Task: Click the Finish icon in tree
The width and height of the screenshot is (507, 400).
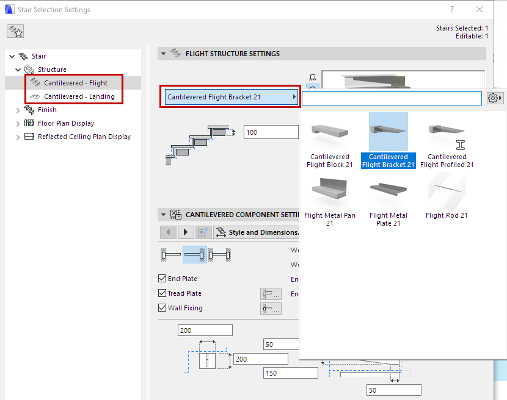Action: coord(29,110)
